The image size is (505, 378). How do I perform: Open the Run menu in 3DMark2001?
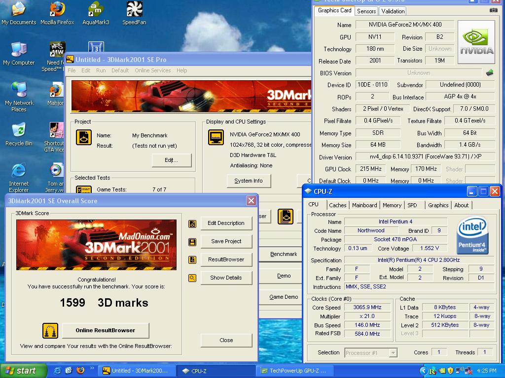(x=101, y=70)
